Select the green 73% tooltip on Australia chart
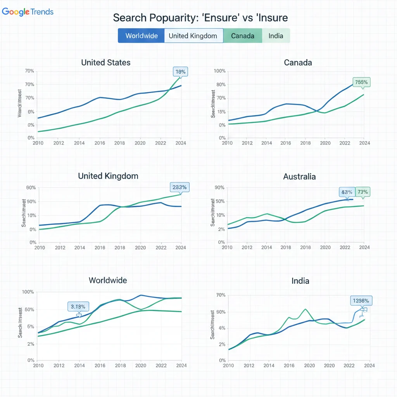397x397 pixels. (363, 192)
